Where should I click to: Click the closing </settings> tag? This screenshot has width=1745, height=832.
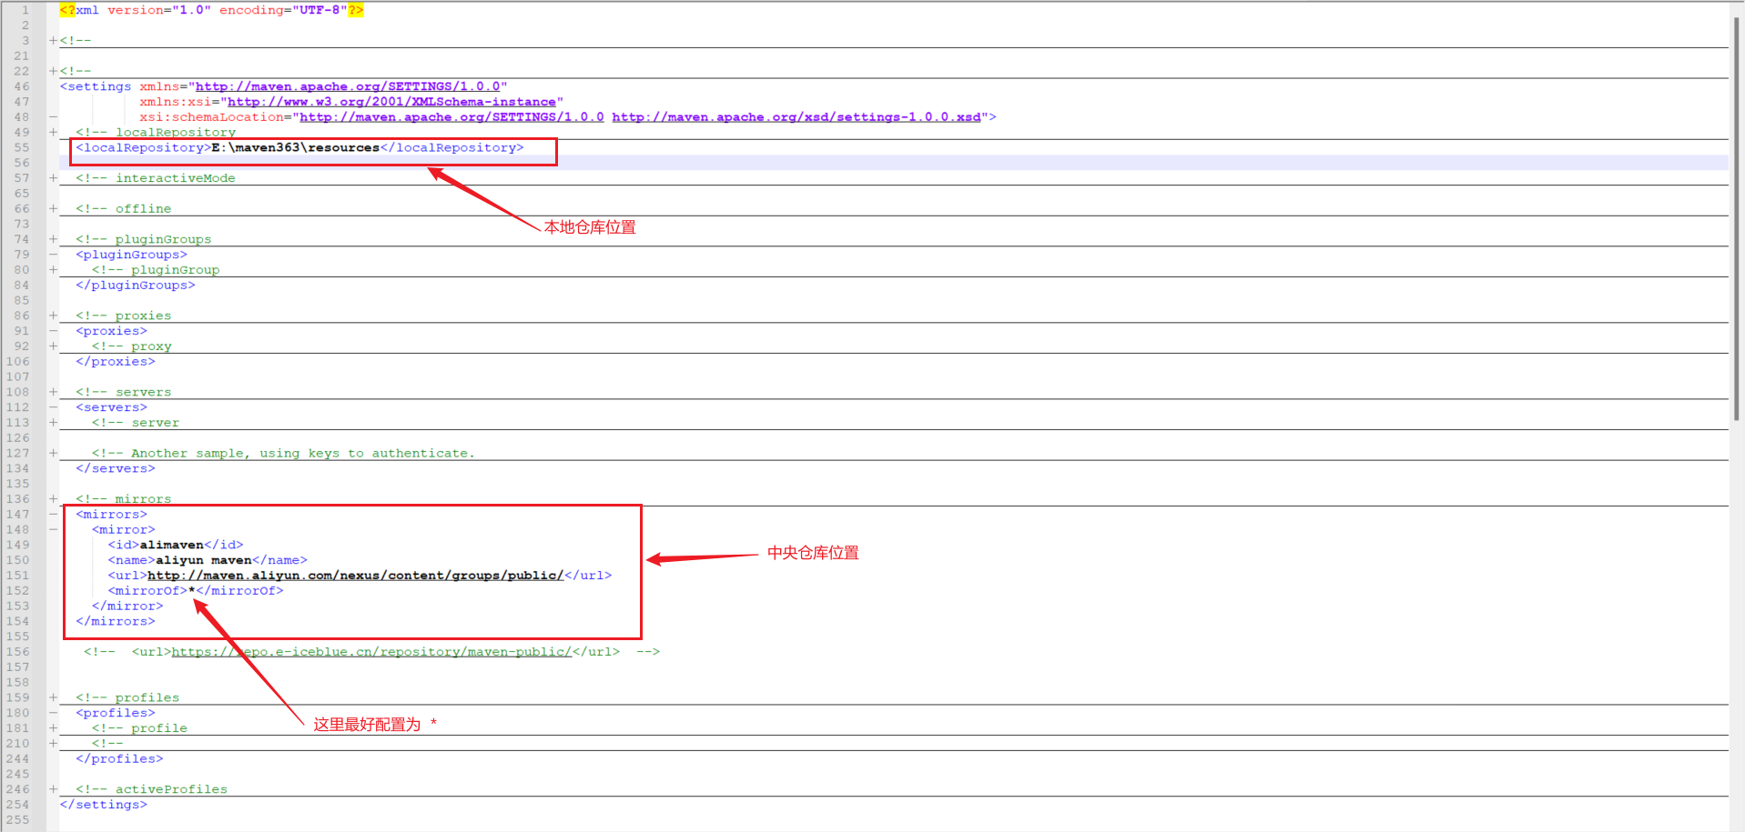click(x=103, y=805)
